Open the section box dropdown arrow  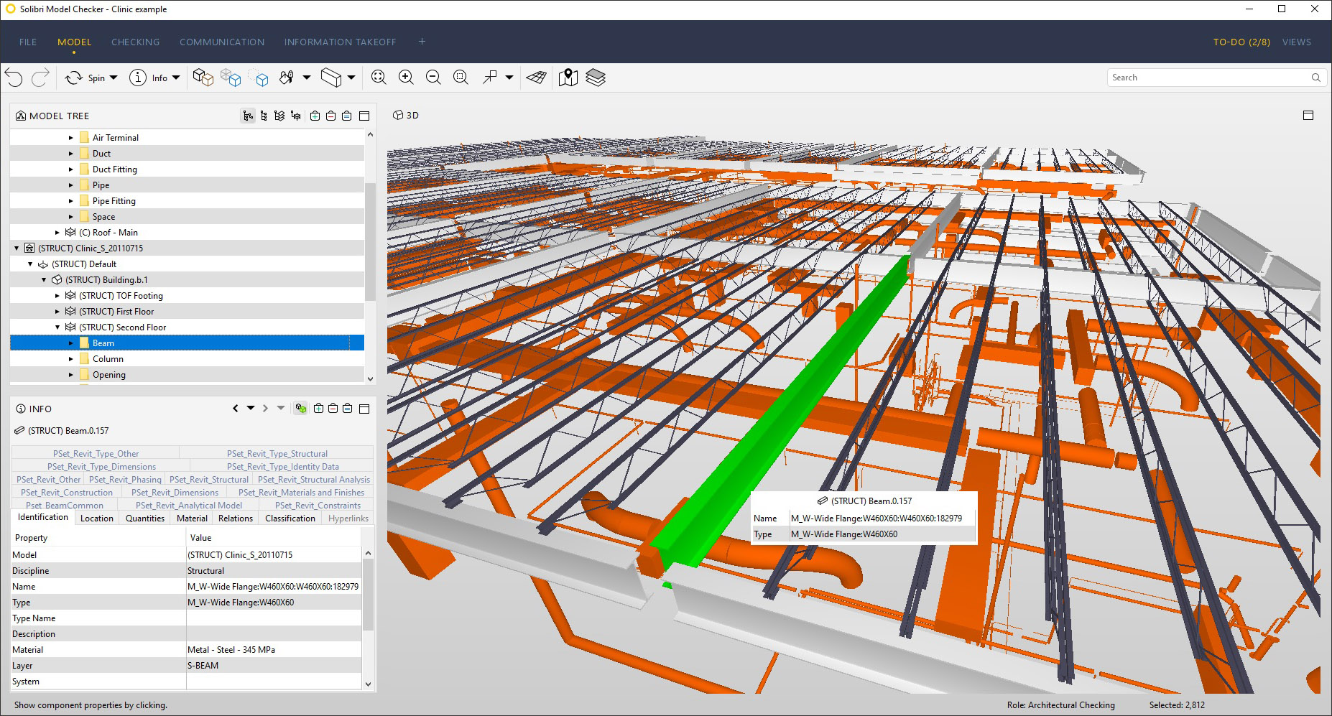pyautogui.click(x=351, y=78)
